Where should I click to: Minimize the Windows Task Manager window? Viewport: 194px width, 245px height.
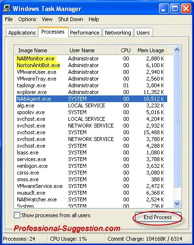pos(164,9)
